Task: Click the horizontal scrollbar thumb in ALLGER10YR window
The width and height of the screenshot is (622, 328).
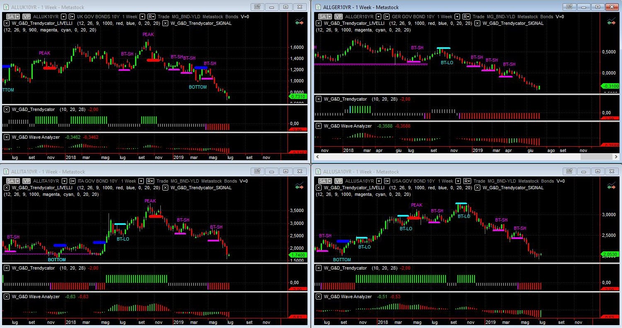Action: tap(596, 157)
